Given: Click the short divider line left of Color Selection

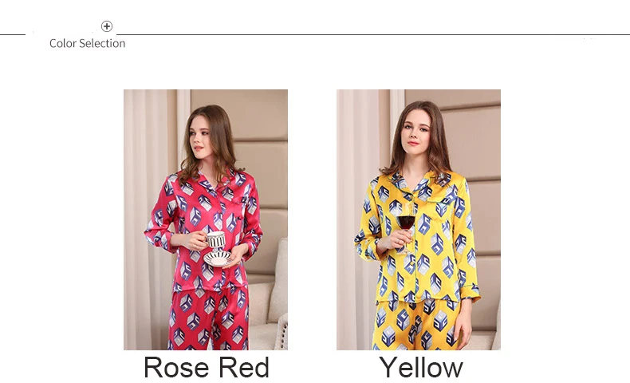Looking at the screenshot, I should click(13, 34).
